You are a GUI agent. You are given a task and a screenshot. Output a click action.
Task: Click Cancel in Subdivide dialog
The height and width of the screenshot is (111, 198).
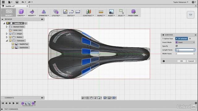pyautogui.click(x=191, y=61)
